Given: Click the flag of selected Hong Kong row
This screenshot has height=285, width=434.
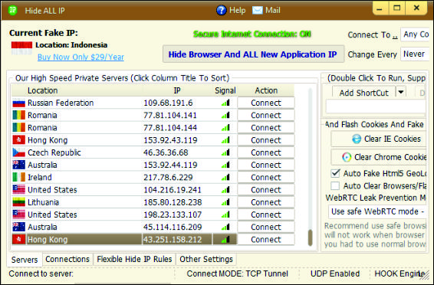Looking at the screenshot, I should tap(19, 239).
